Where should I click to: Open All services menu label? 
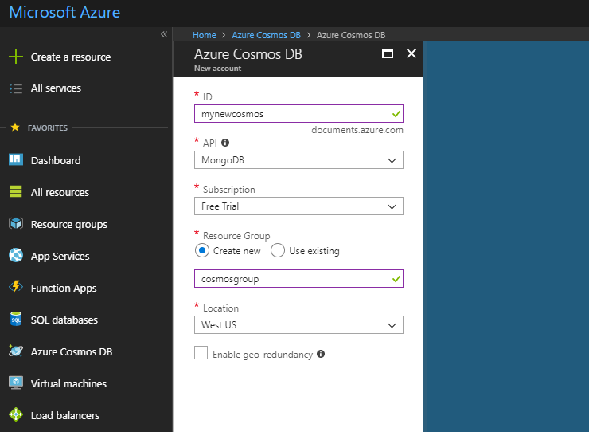tap(56, 88)
